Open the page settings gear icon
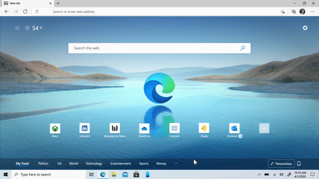 pyautogui.click(x=305, y=28)
